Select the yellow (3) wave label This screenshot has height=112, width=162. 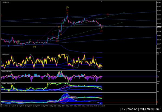pos(30,40)
